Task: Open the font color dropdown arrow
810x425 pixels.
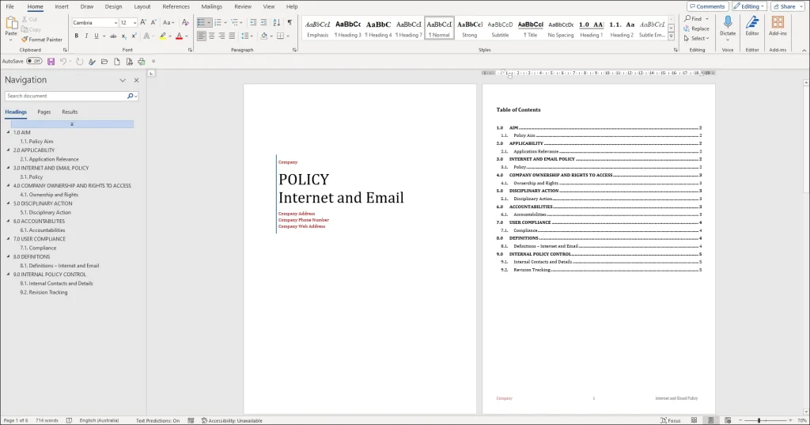Action: tap(187, 36)
